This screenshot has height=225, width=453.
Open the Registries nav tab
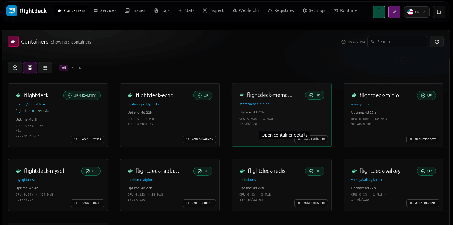click(281, 10)
